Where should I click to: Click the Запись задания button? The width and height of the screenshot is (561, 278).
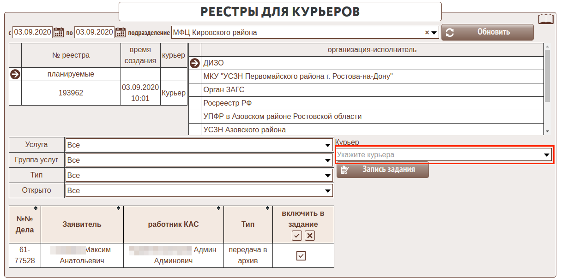(382, 170)
